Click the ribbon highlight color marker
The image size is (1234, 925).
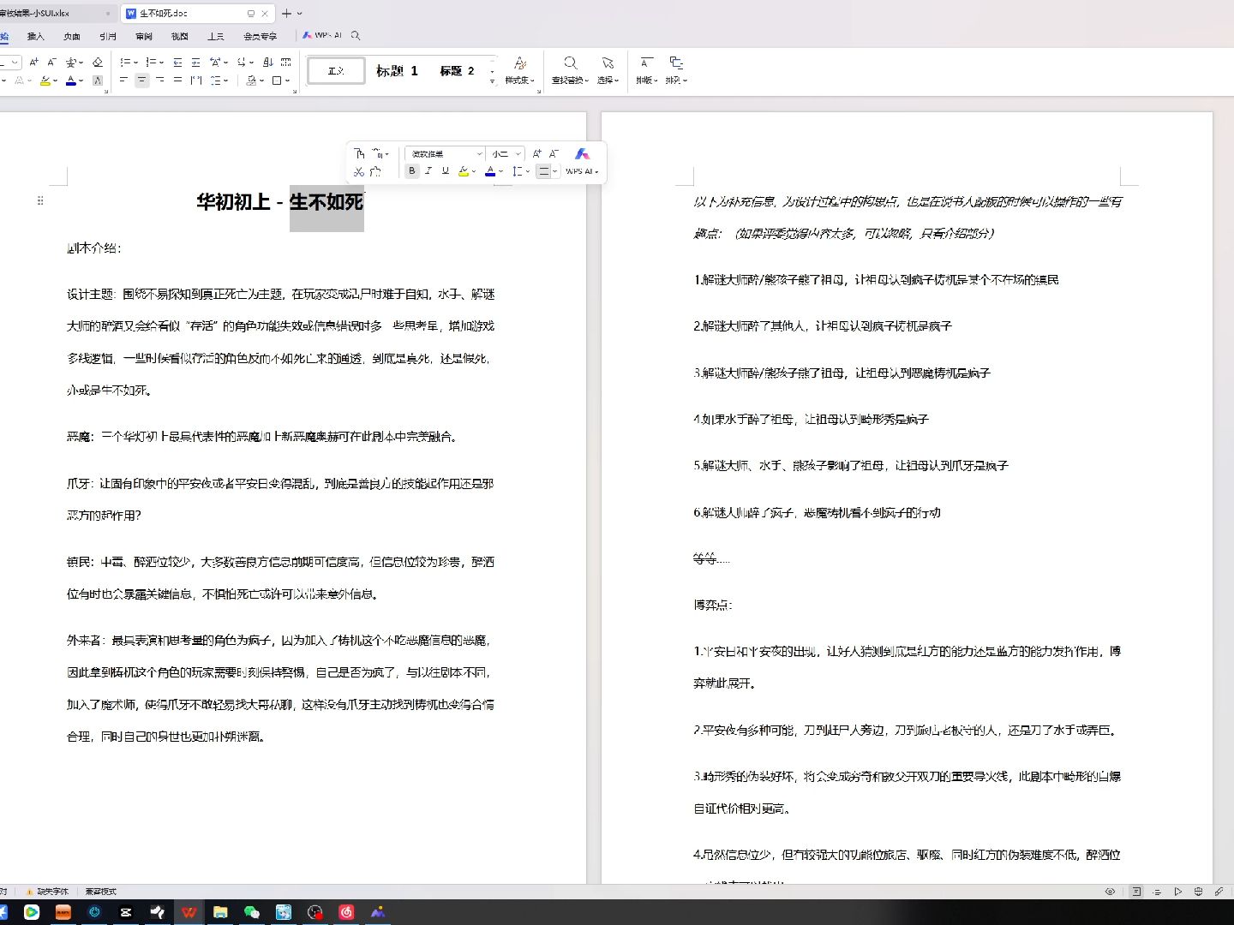45,81
